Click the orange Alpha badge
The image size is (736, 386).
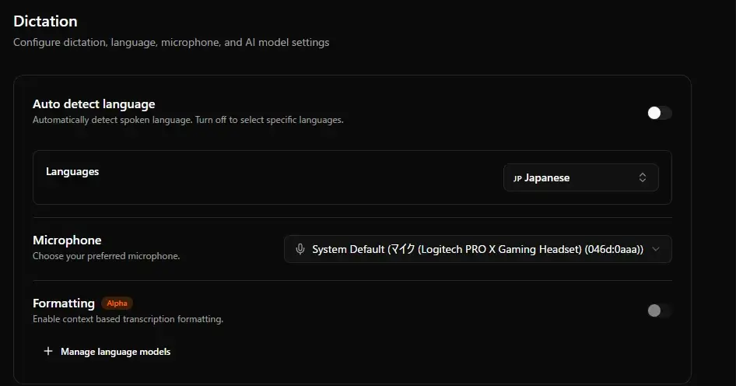pos(117,304)
